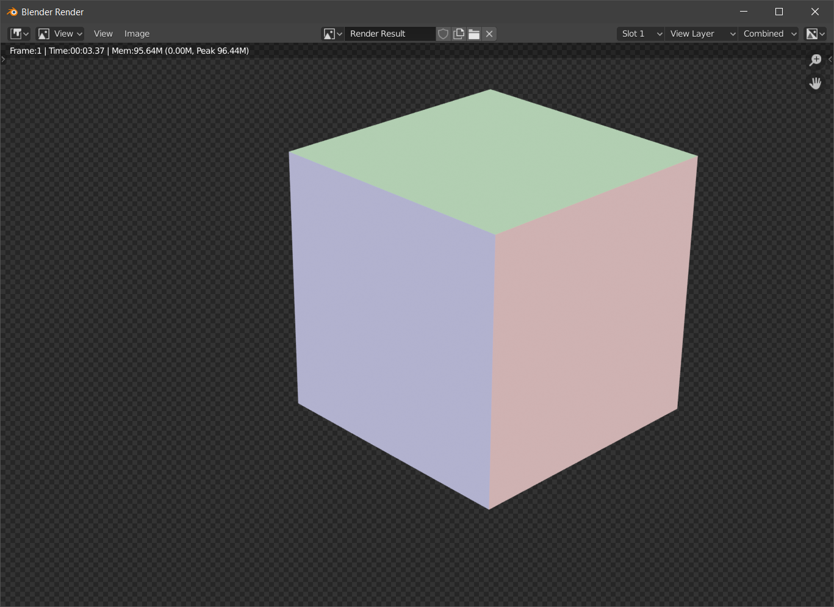Toggle the fake user shield for Render Result
This screenshot has width=834, height=607.
coord(443,34)
